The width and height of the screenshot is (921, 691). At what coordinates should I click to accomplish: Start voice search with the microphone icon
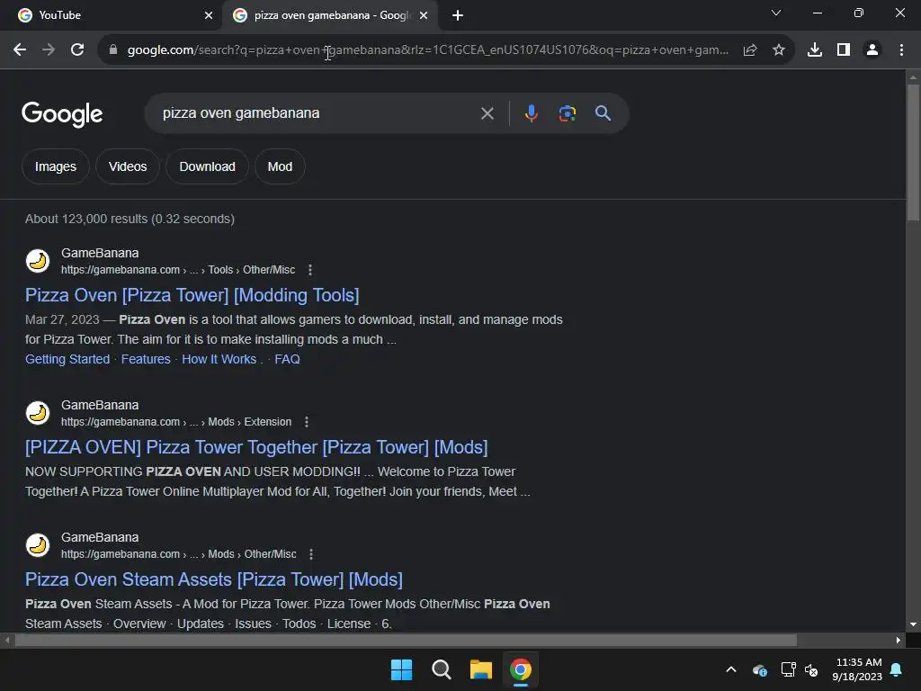[531, 112]
